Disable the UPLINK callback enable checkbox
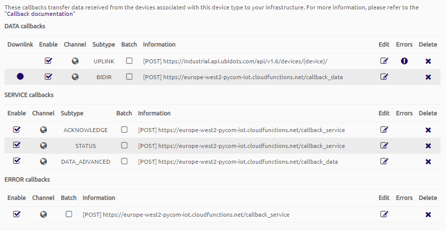This screenshot has width=446, height=231. (x=48, y=61)
